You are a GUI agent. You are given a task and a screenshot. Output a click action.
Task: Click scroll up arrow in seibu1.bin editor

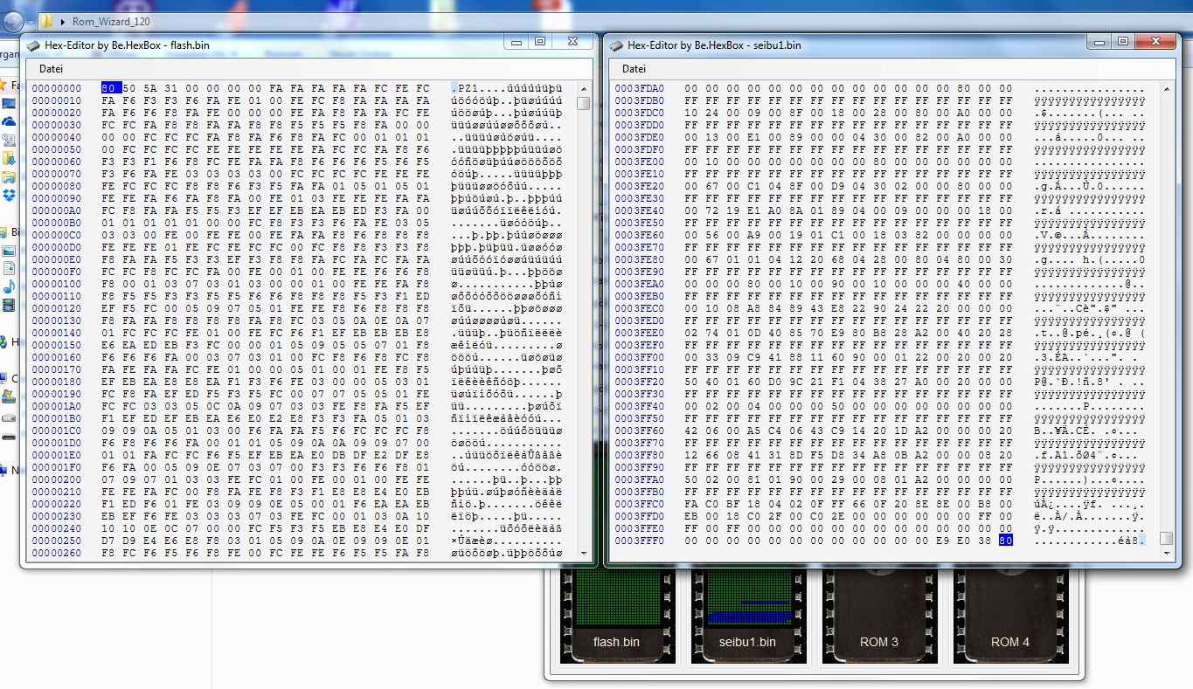click(1166, 88)
